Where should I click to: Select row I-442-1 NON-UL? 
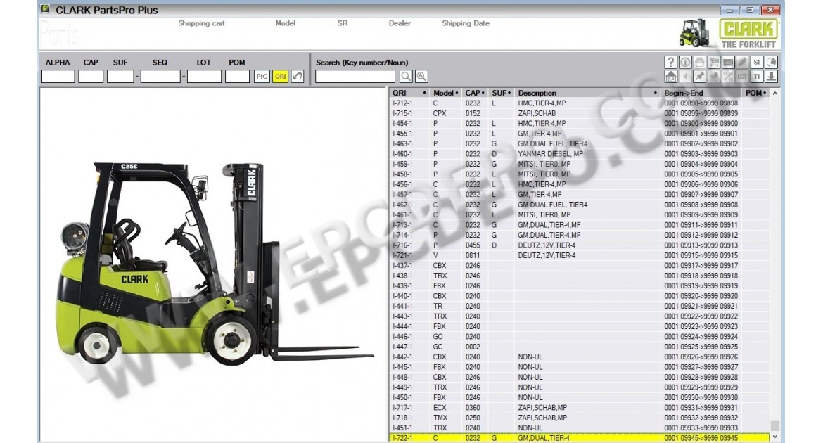pyautogui.click(x=579, y=357)
